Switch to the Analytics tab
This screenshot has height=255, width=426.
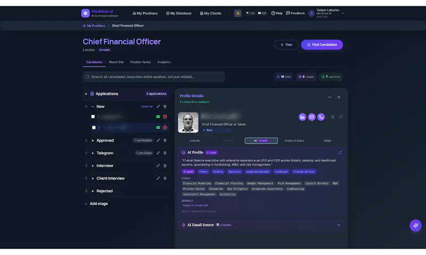(x=164, y=62)
